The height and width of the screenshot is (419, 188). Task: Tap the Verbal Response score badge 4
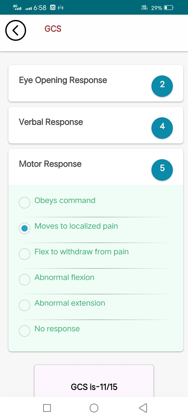162,128
